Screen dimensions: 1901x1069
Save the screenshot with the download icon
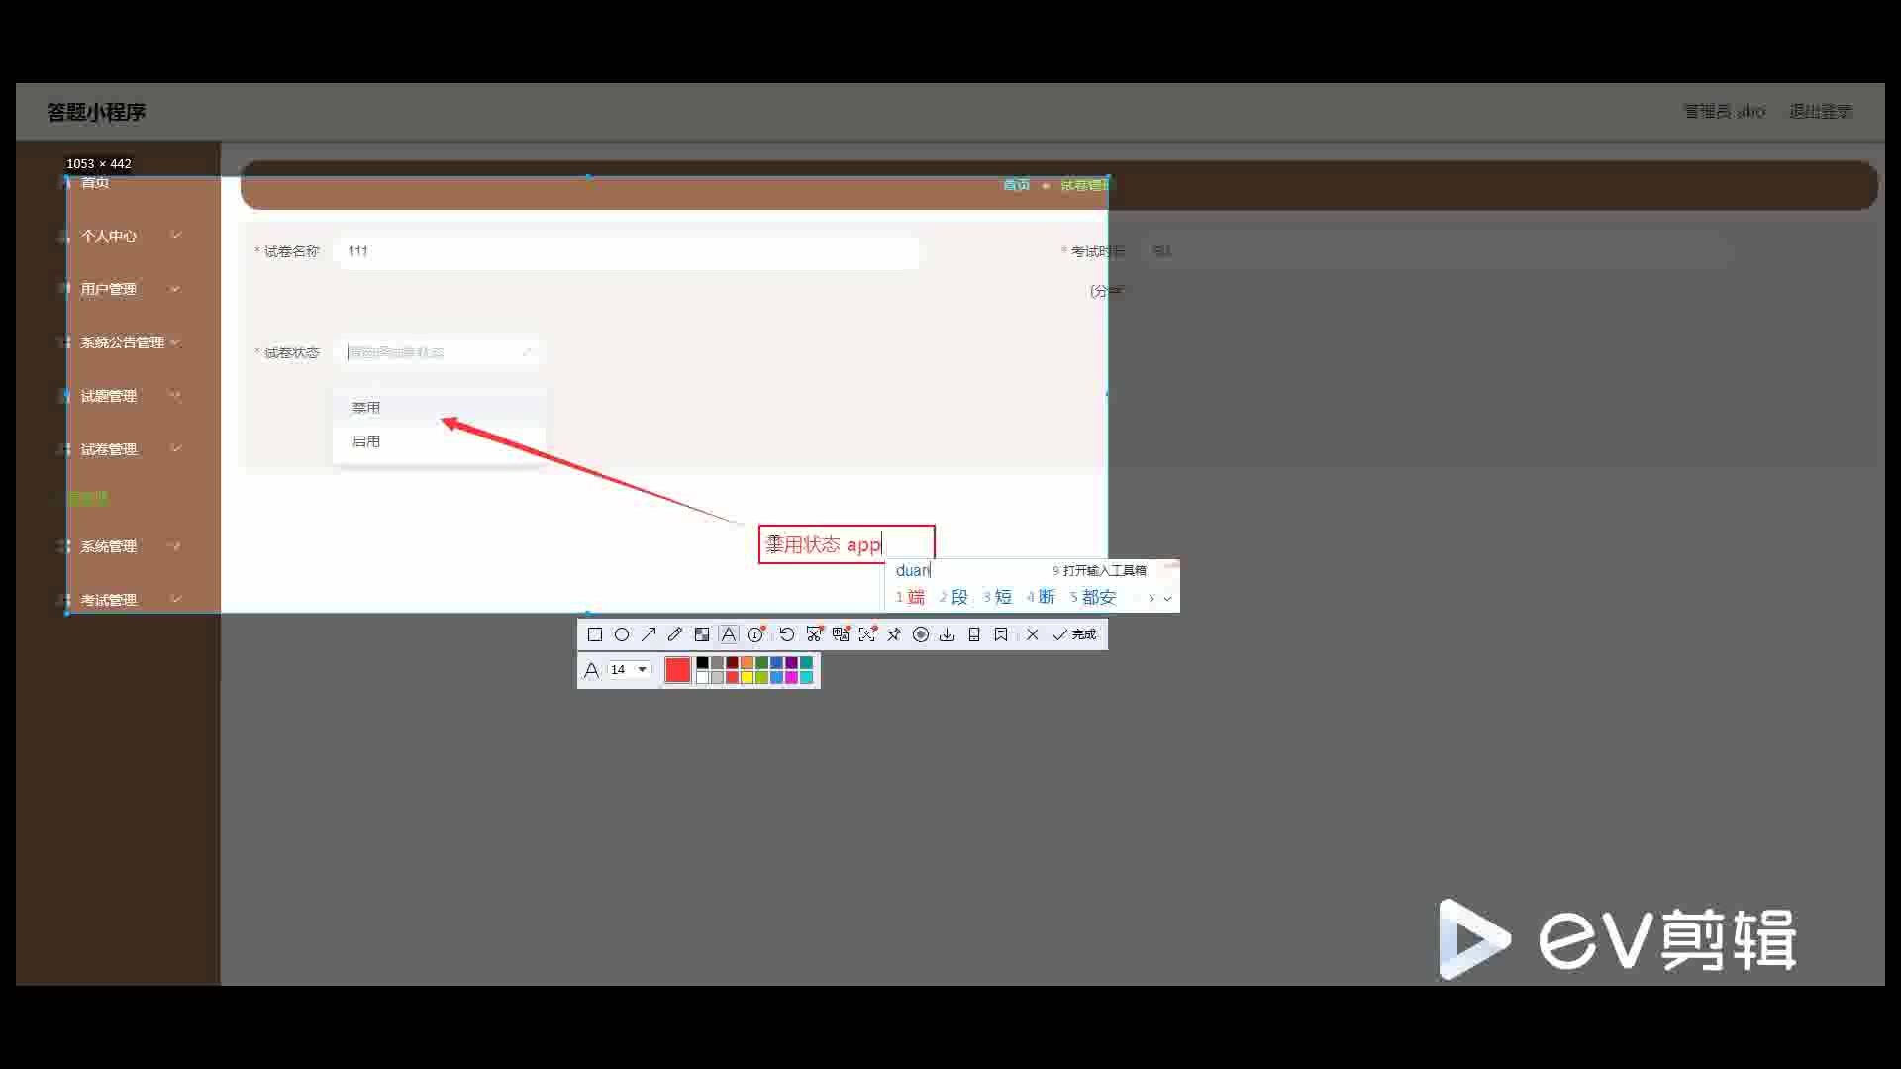tap(948, 634)
